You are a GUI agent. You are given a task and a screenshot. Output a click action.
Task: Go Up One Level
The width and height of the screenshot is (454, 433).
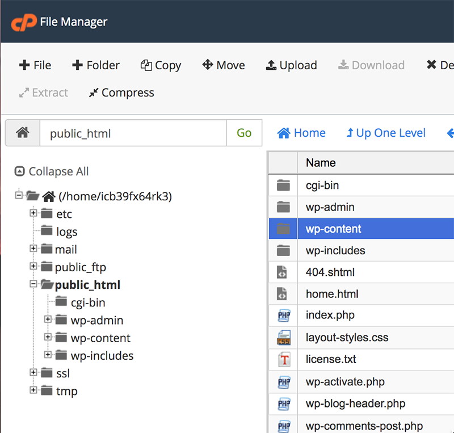386,133
